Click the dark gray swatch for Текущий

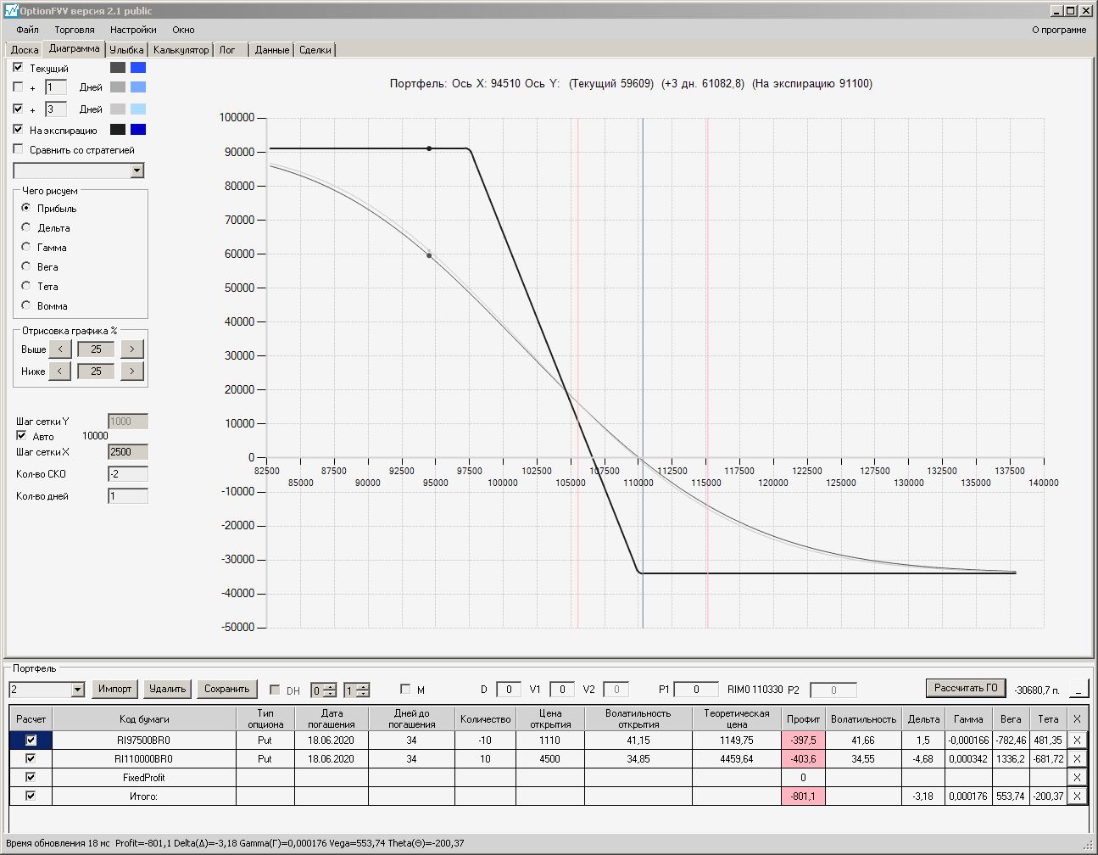tap(118, 68)
